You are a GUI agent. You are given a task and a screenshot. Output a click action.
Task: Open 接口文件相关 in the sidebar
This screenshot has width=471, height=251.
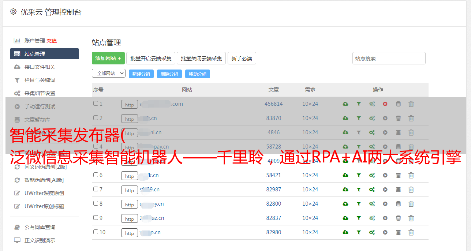point(40,67)
